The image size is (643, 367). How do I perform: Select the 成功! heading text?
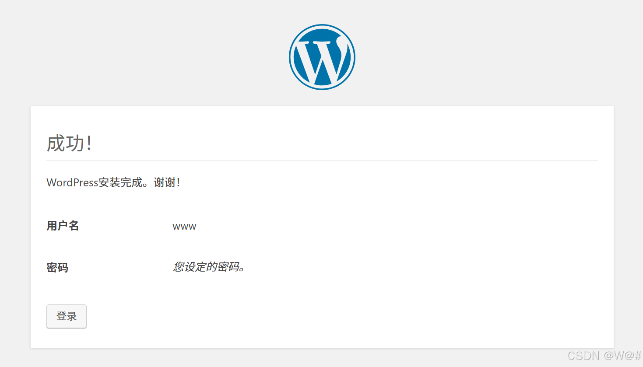click(70, 143)
